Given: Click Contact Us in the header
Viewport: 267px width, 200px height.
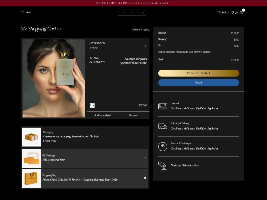Looking at the screenshot, I should point(223,12).
